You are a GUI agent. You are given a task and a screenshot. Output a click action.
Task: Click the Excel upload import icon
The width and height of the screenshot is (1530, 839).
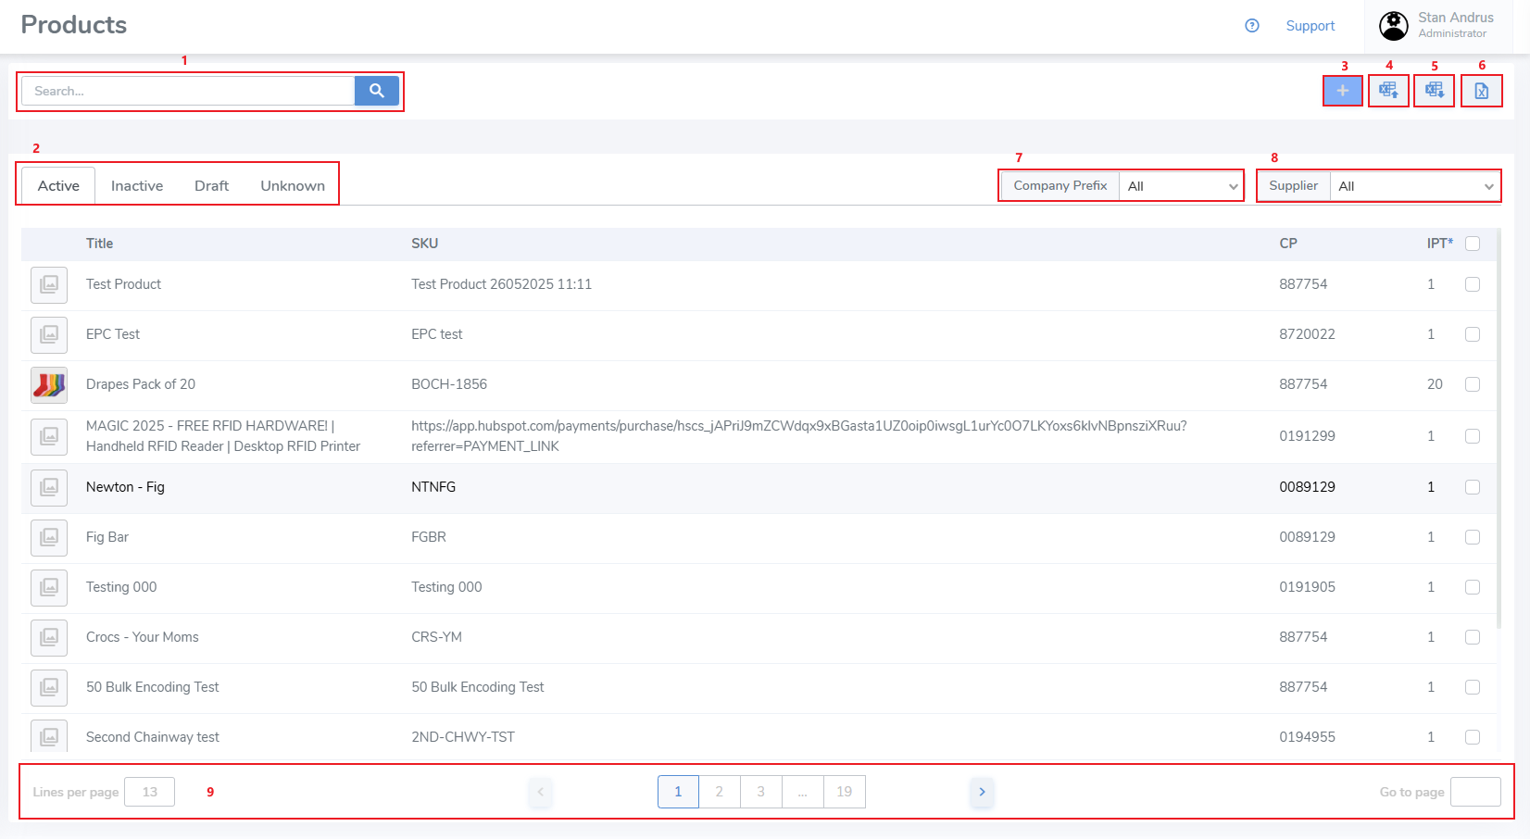1388,91
